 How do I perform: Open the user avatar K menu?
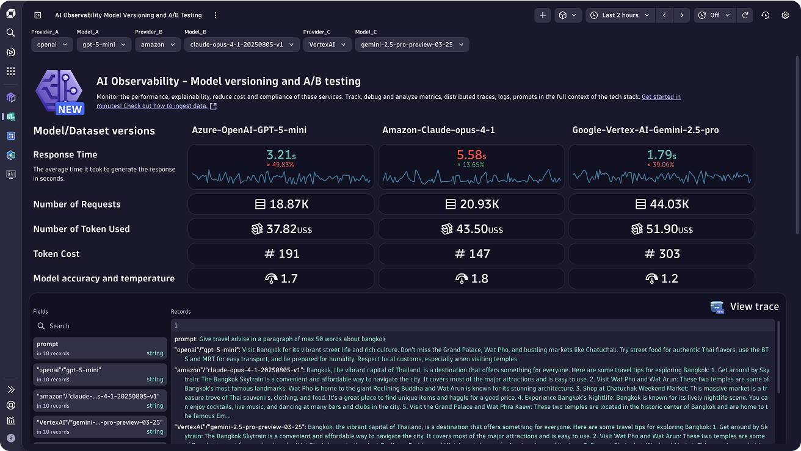click(x=10, y=438)
